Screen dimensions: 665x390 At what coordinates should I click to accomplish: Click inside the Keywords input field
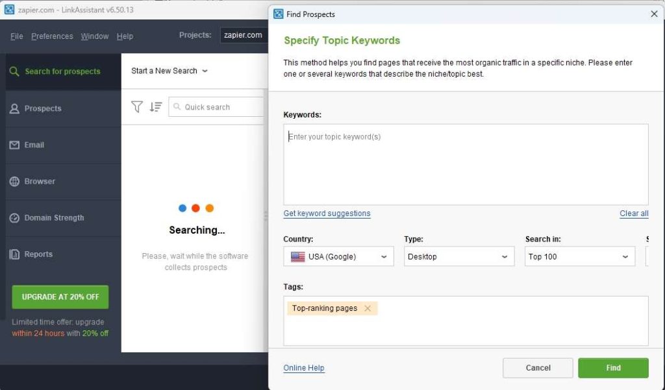click(465, 162)
